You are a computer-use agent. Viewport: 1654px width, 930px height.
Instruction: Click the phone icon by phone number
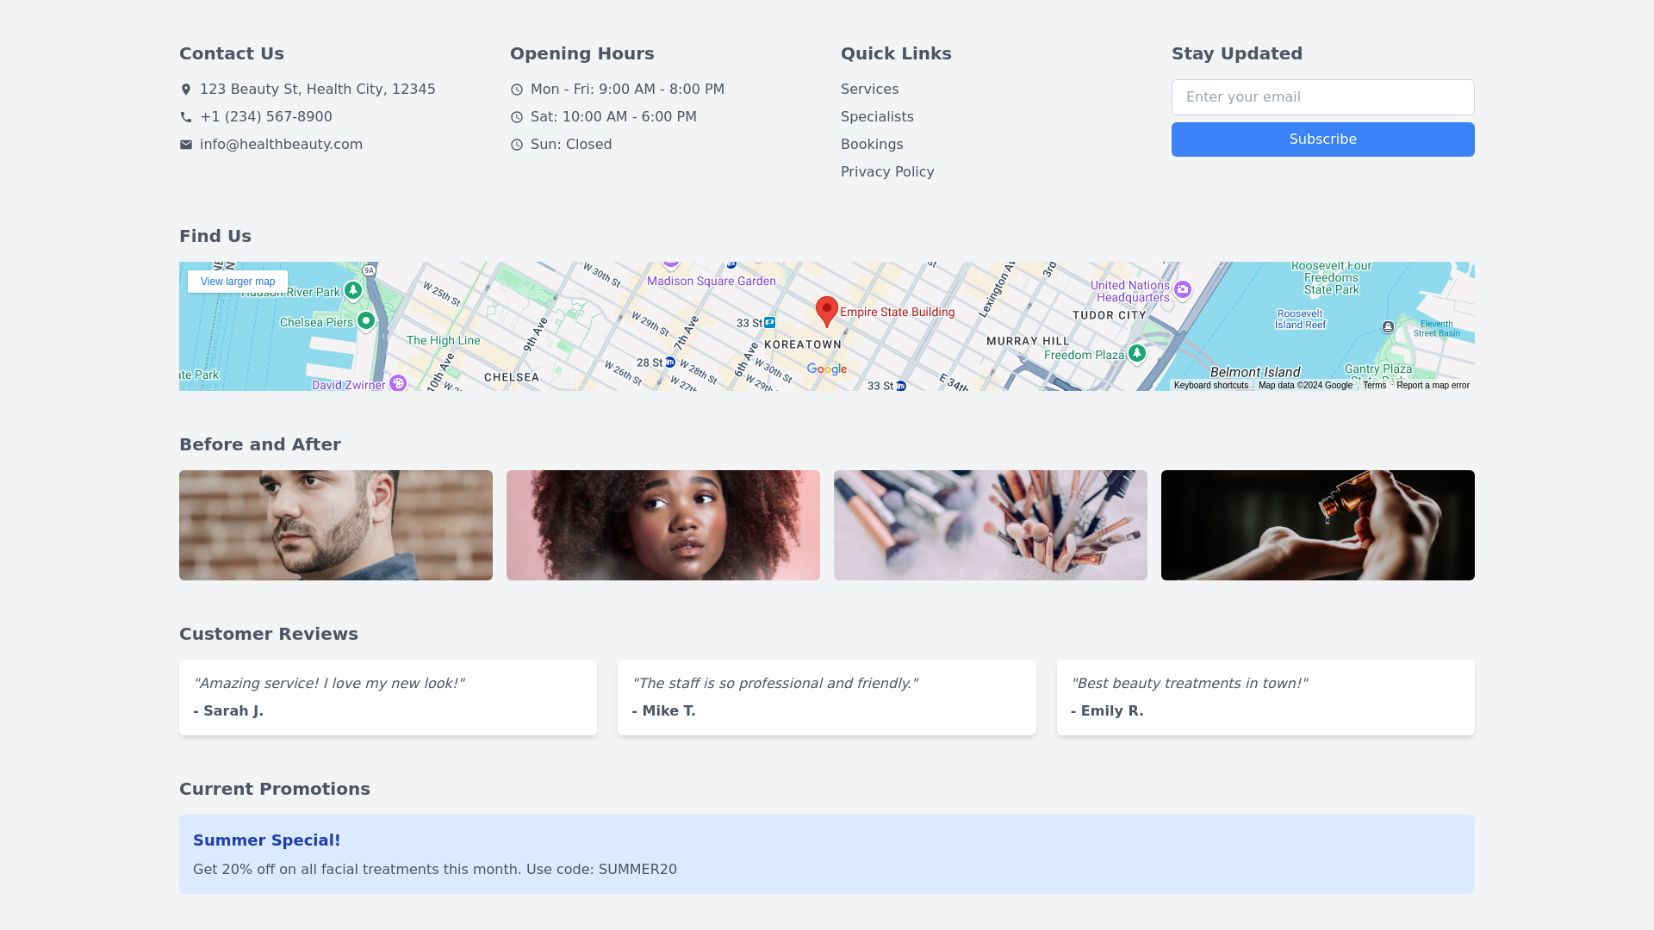tap(186, 117)
